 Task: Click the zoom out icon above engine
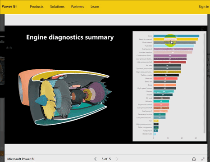[11, 48]
